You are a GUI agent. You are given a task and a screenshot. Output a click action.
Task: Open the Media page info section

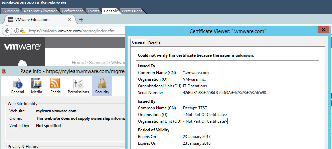pos(36,86)
